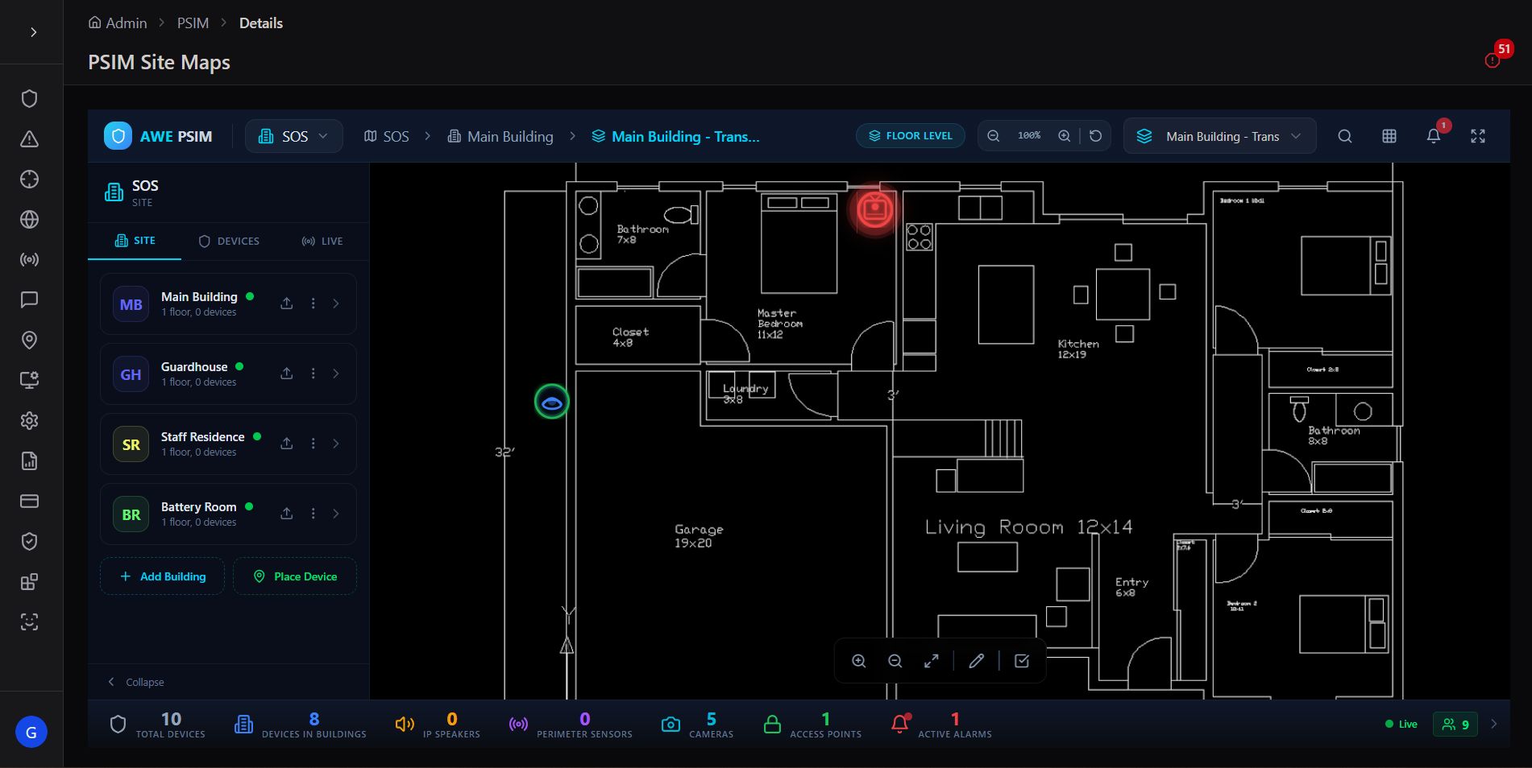
Task: Expand Staff Residence chevron
Action: (336, 444)
